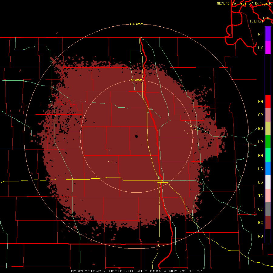This screenshot has height=273, width=273.
Task: Click the RF purple legend swatch
Action: 268,34
